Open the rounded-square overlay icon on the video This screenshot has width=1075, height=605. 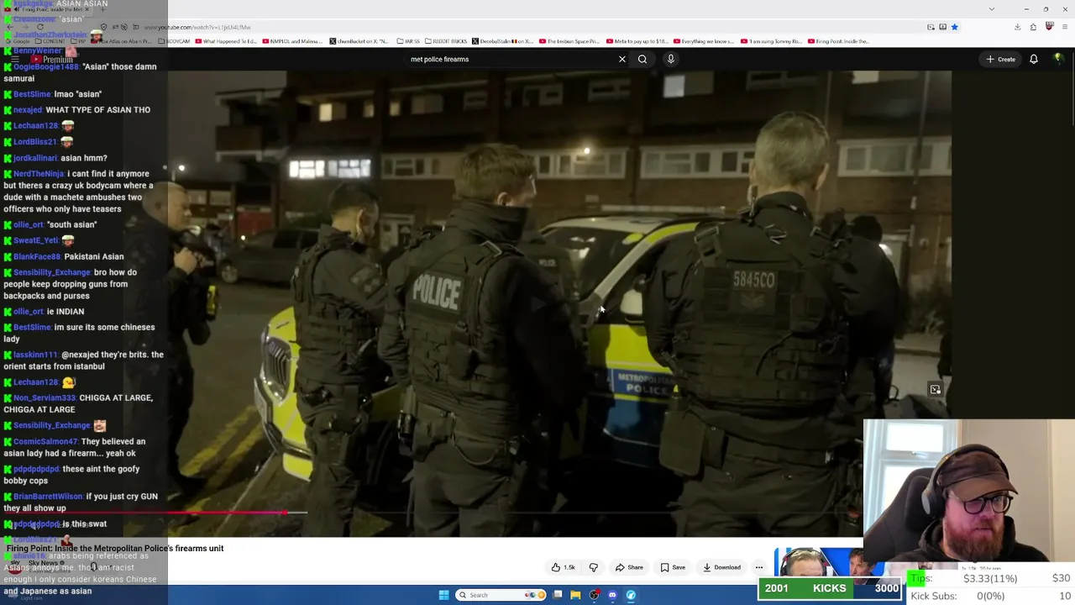935,389
